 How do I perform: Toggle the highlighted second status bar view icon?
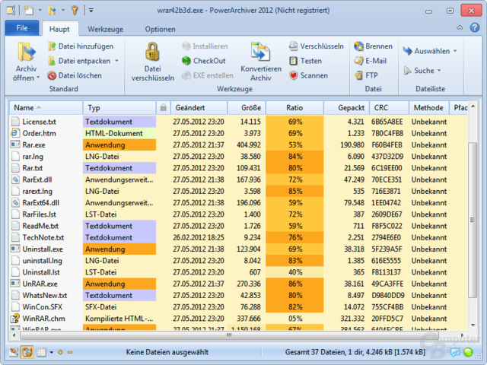pyautogui.click(x=27, y=352)
